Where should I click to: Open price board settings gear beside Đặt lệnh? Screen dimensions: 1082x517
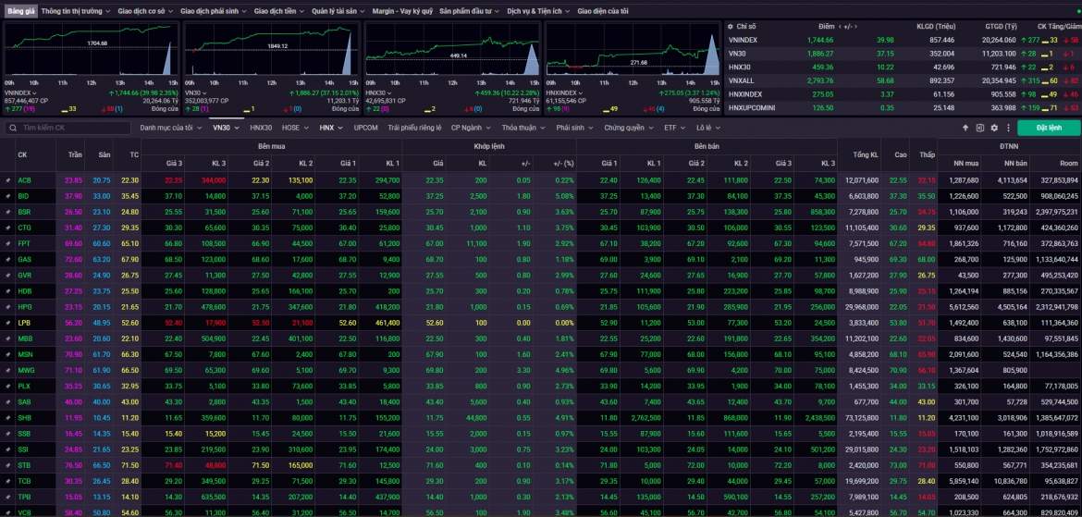click(x=994, y=128)
